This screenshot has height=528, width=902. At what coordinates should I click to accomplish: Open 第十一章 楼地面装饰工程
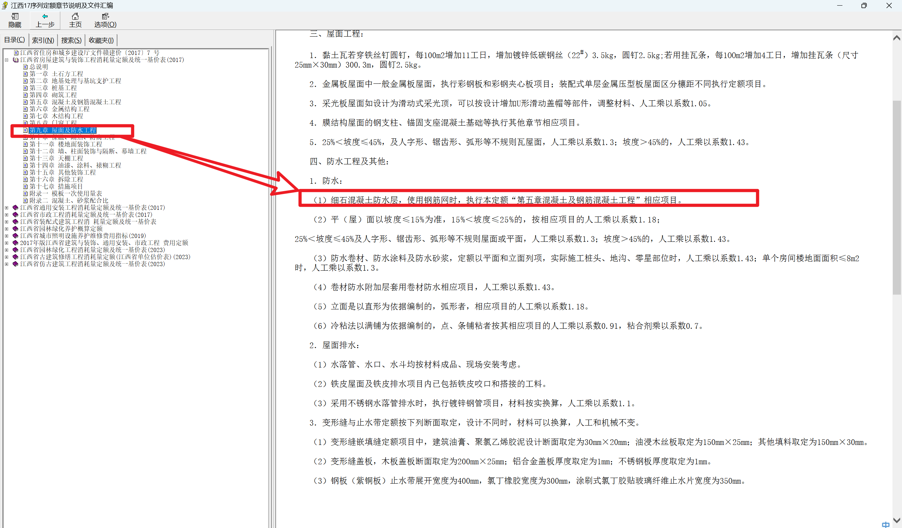point(66,144)
